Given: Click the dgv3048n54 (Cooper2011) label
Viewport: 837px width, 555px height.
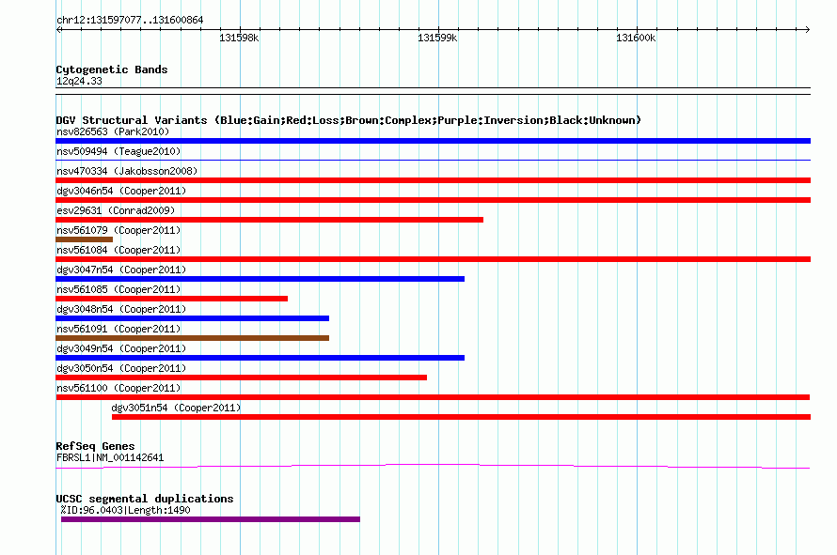Looking at the screenshot, I should point(121,309).
